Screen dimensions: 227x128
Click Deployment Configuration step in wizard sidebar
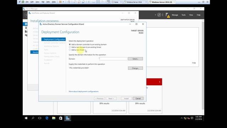54,39
